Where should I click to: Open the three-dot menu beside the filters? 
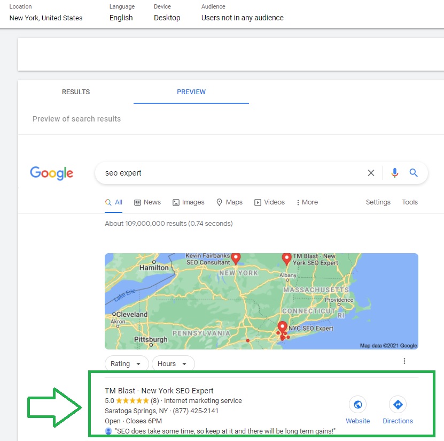click(x=404, y=361)
